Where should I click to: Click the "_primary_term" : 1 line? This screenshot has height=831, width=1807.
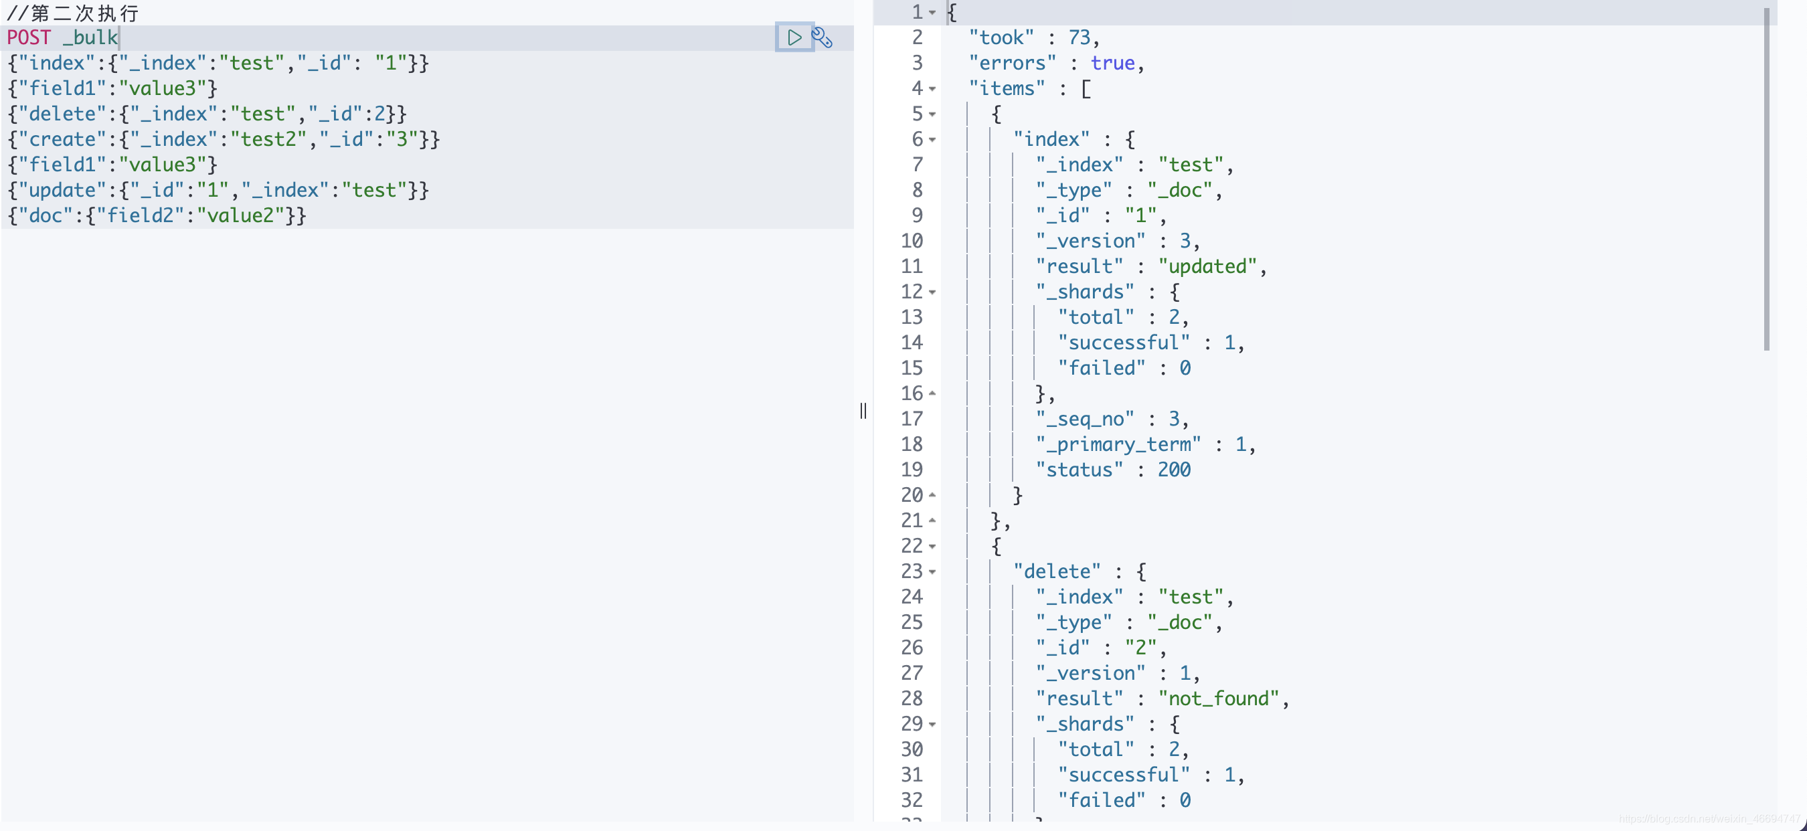[1146, 444]
